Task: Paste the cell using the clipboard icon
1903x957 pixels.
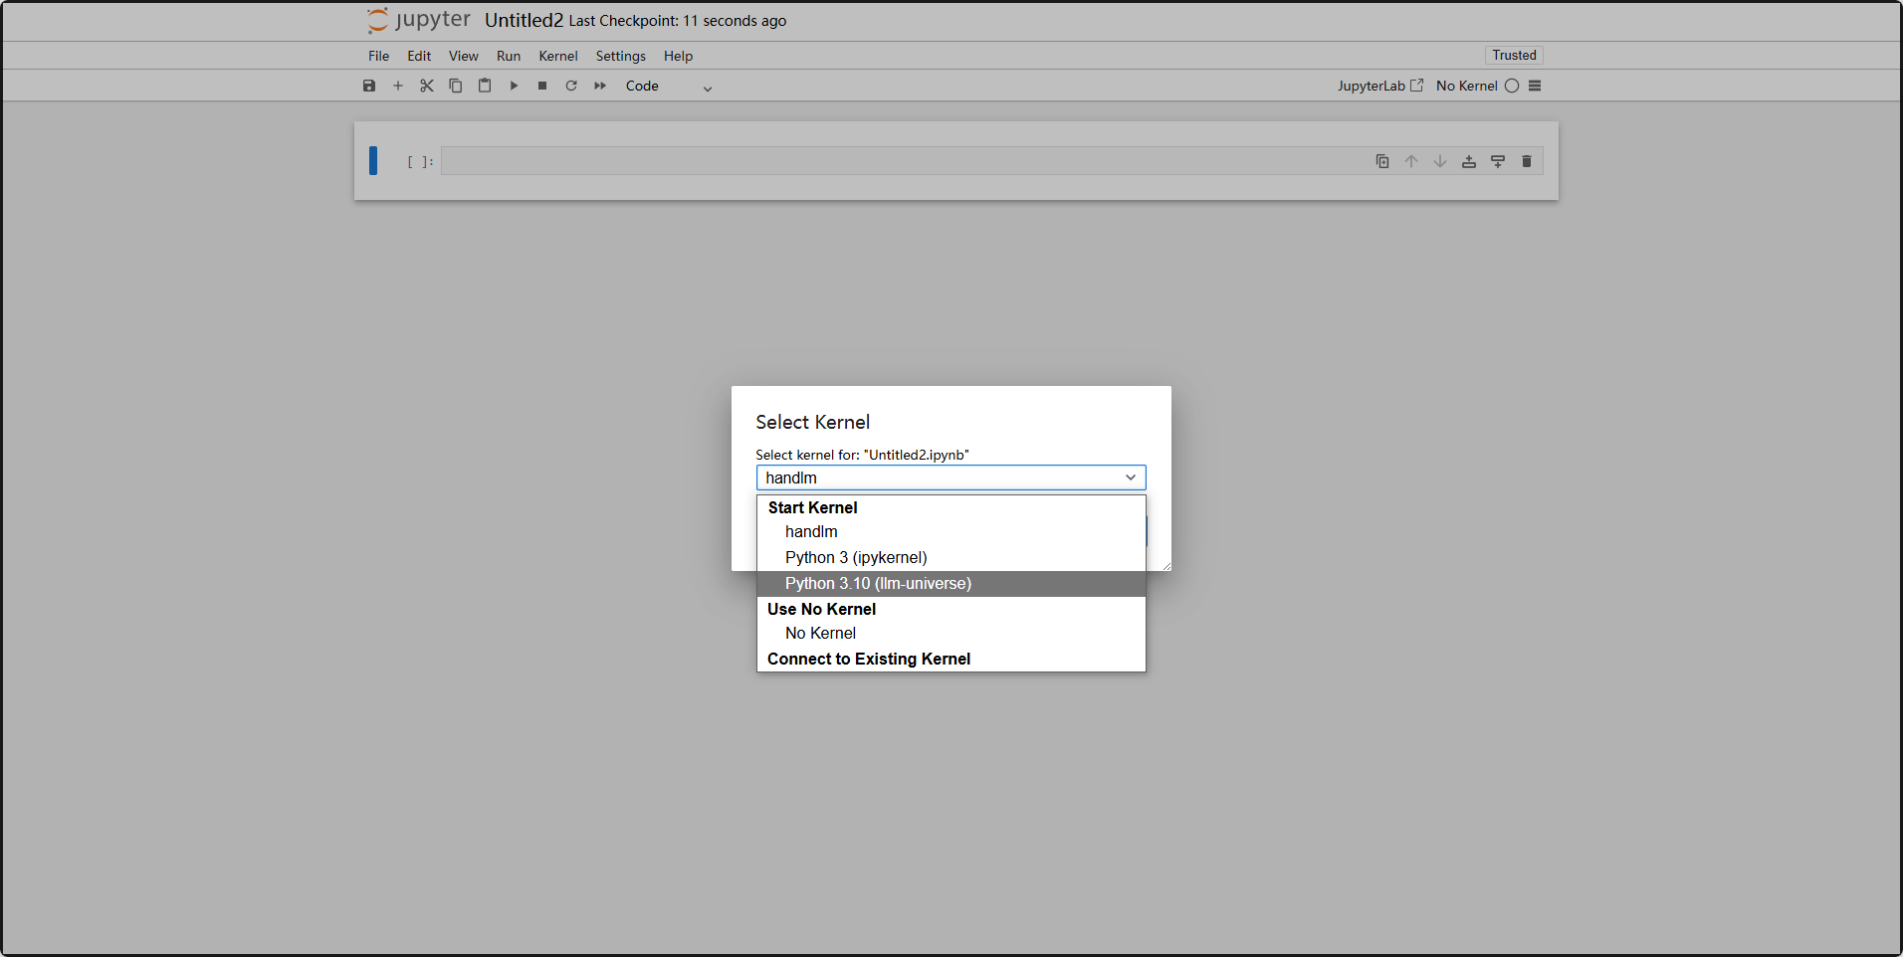Action: point(485,86)
